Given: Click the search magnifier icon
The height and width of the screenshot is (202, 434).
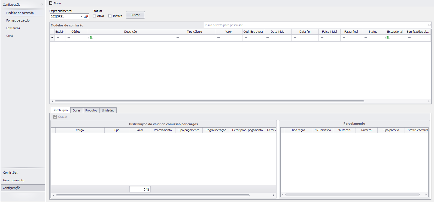Looking at the screenshot, I should [x=429, y=25].
